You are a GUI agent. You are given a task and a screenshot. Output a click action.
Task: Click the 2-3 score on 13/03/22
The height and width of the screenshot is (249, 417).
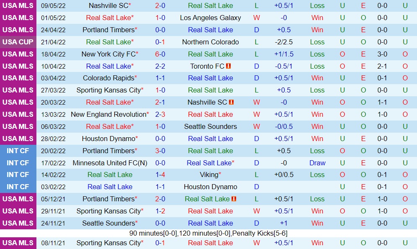tap(160, 114)
